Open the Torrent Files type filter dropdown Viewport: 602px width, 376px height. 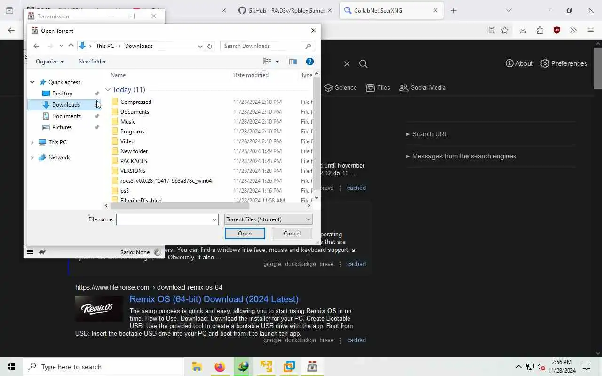click(x=268, y=219)
